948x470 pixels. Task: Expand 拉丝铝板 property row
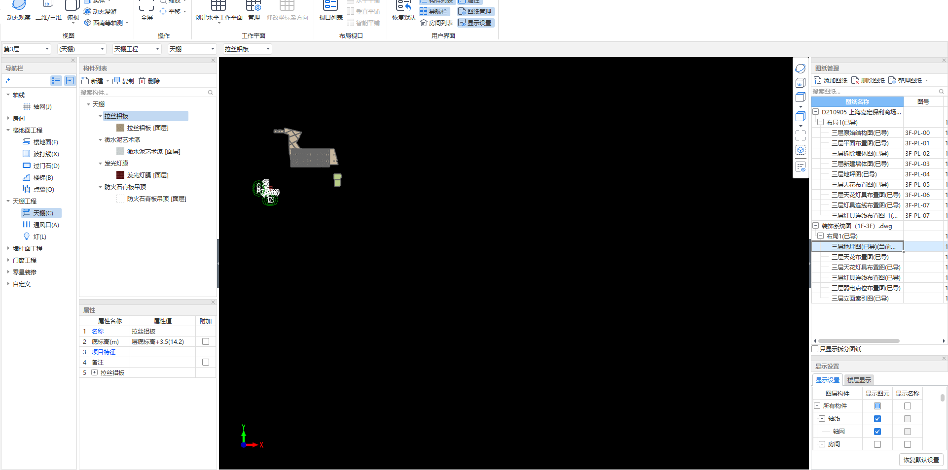click(94, 372)
